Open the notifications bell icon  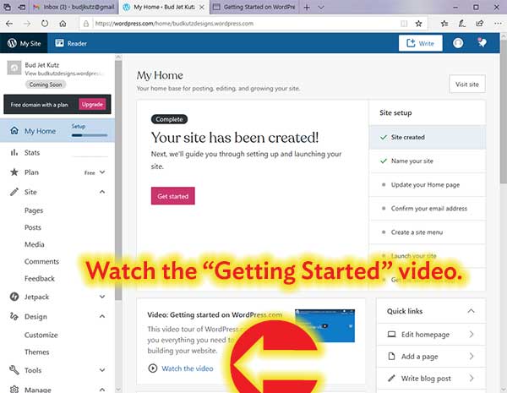point(482,43)
